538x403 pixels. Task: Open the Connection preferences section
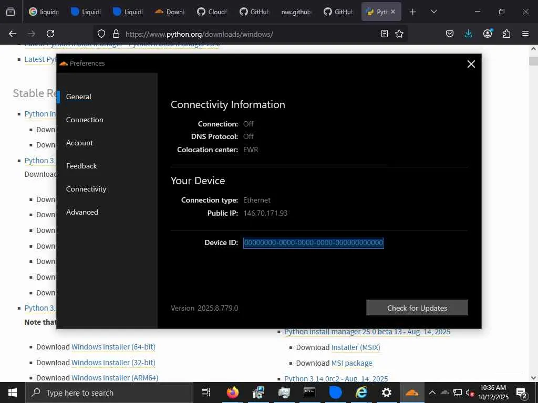[x=85, y=120]
